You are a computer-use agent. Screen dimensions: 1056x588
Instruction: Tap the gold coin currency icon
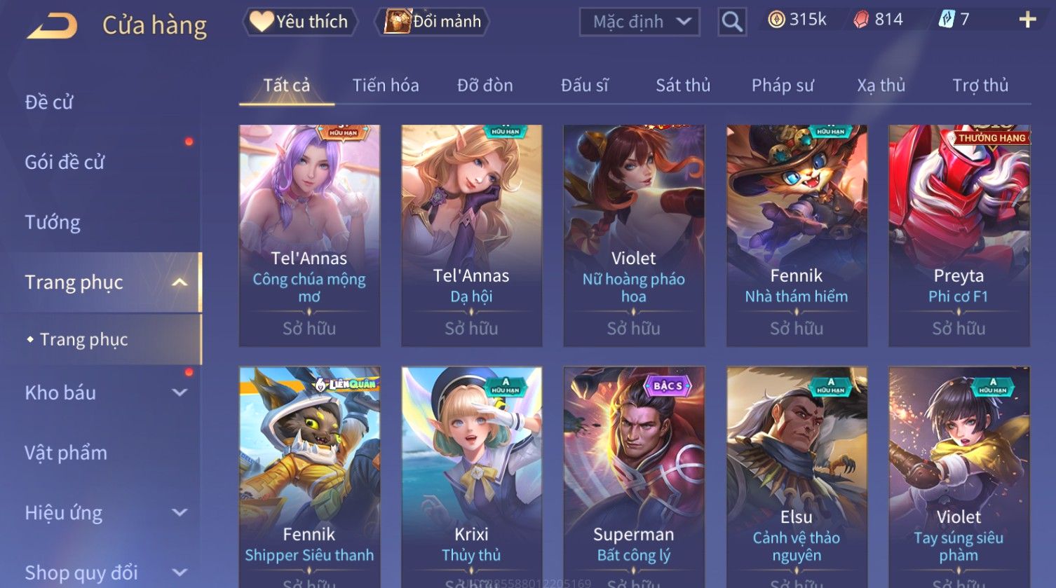click(x=776, y=20)
